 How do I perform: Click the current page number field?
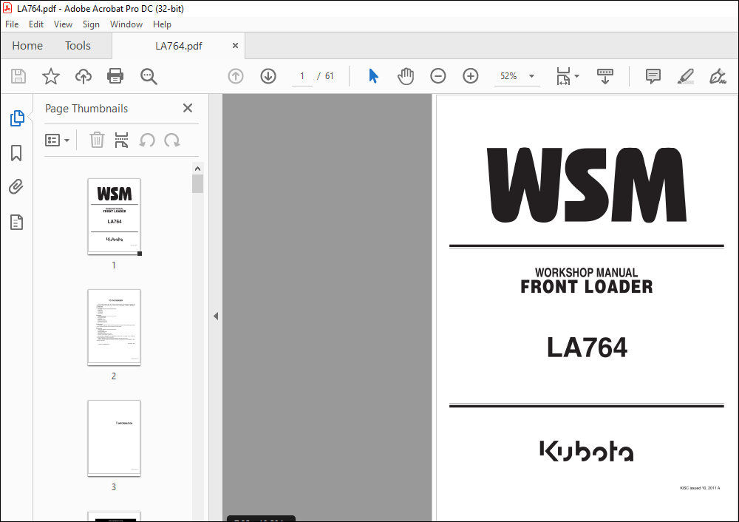[x=302, y=76]
